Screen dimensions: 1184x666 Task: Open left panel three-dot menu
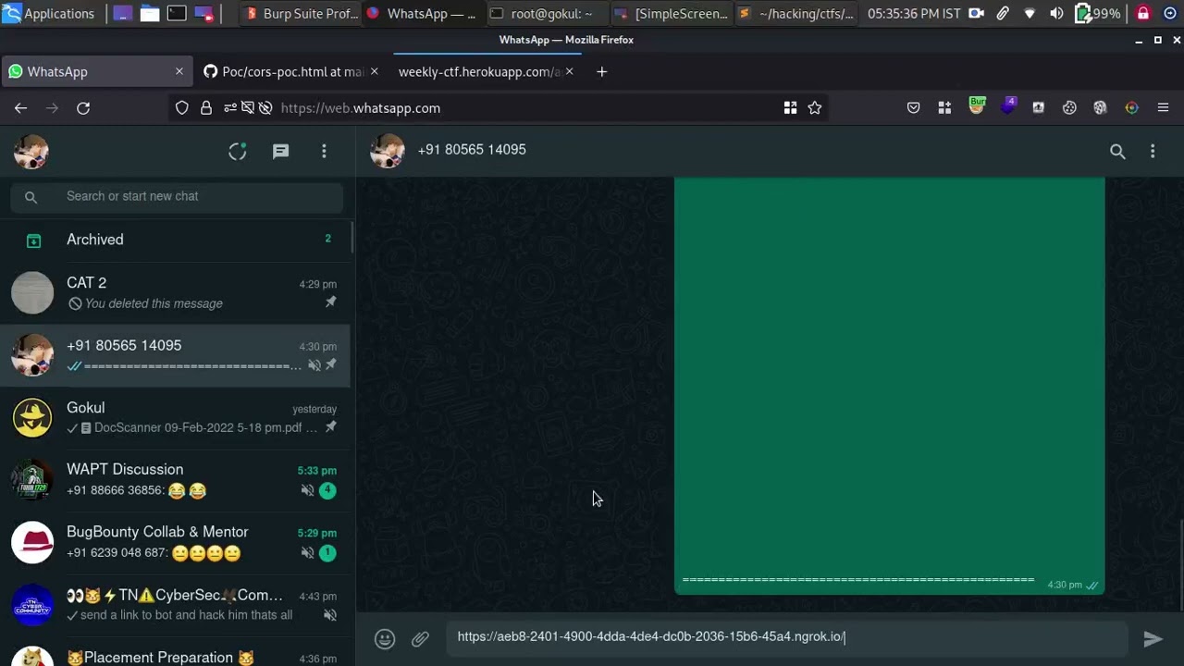point(324,152)
